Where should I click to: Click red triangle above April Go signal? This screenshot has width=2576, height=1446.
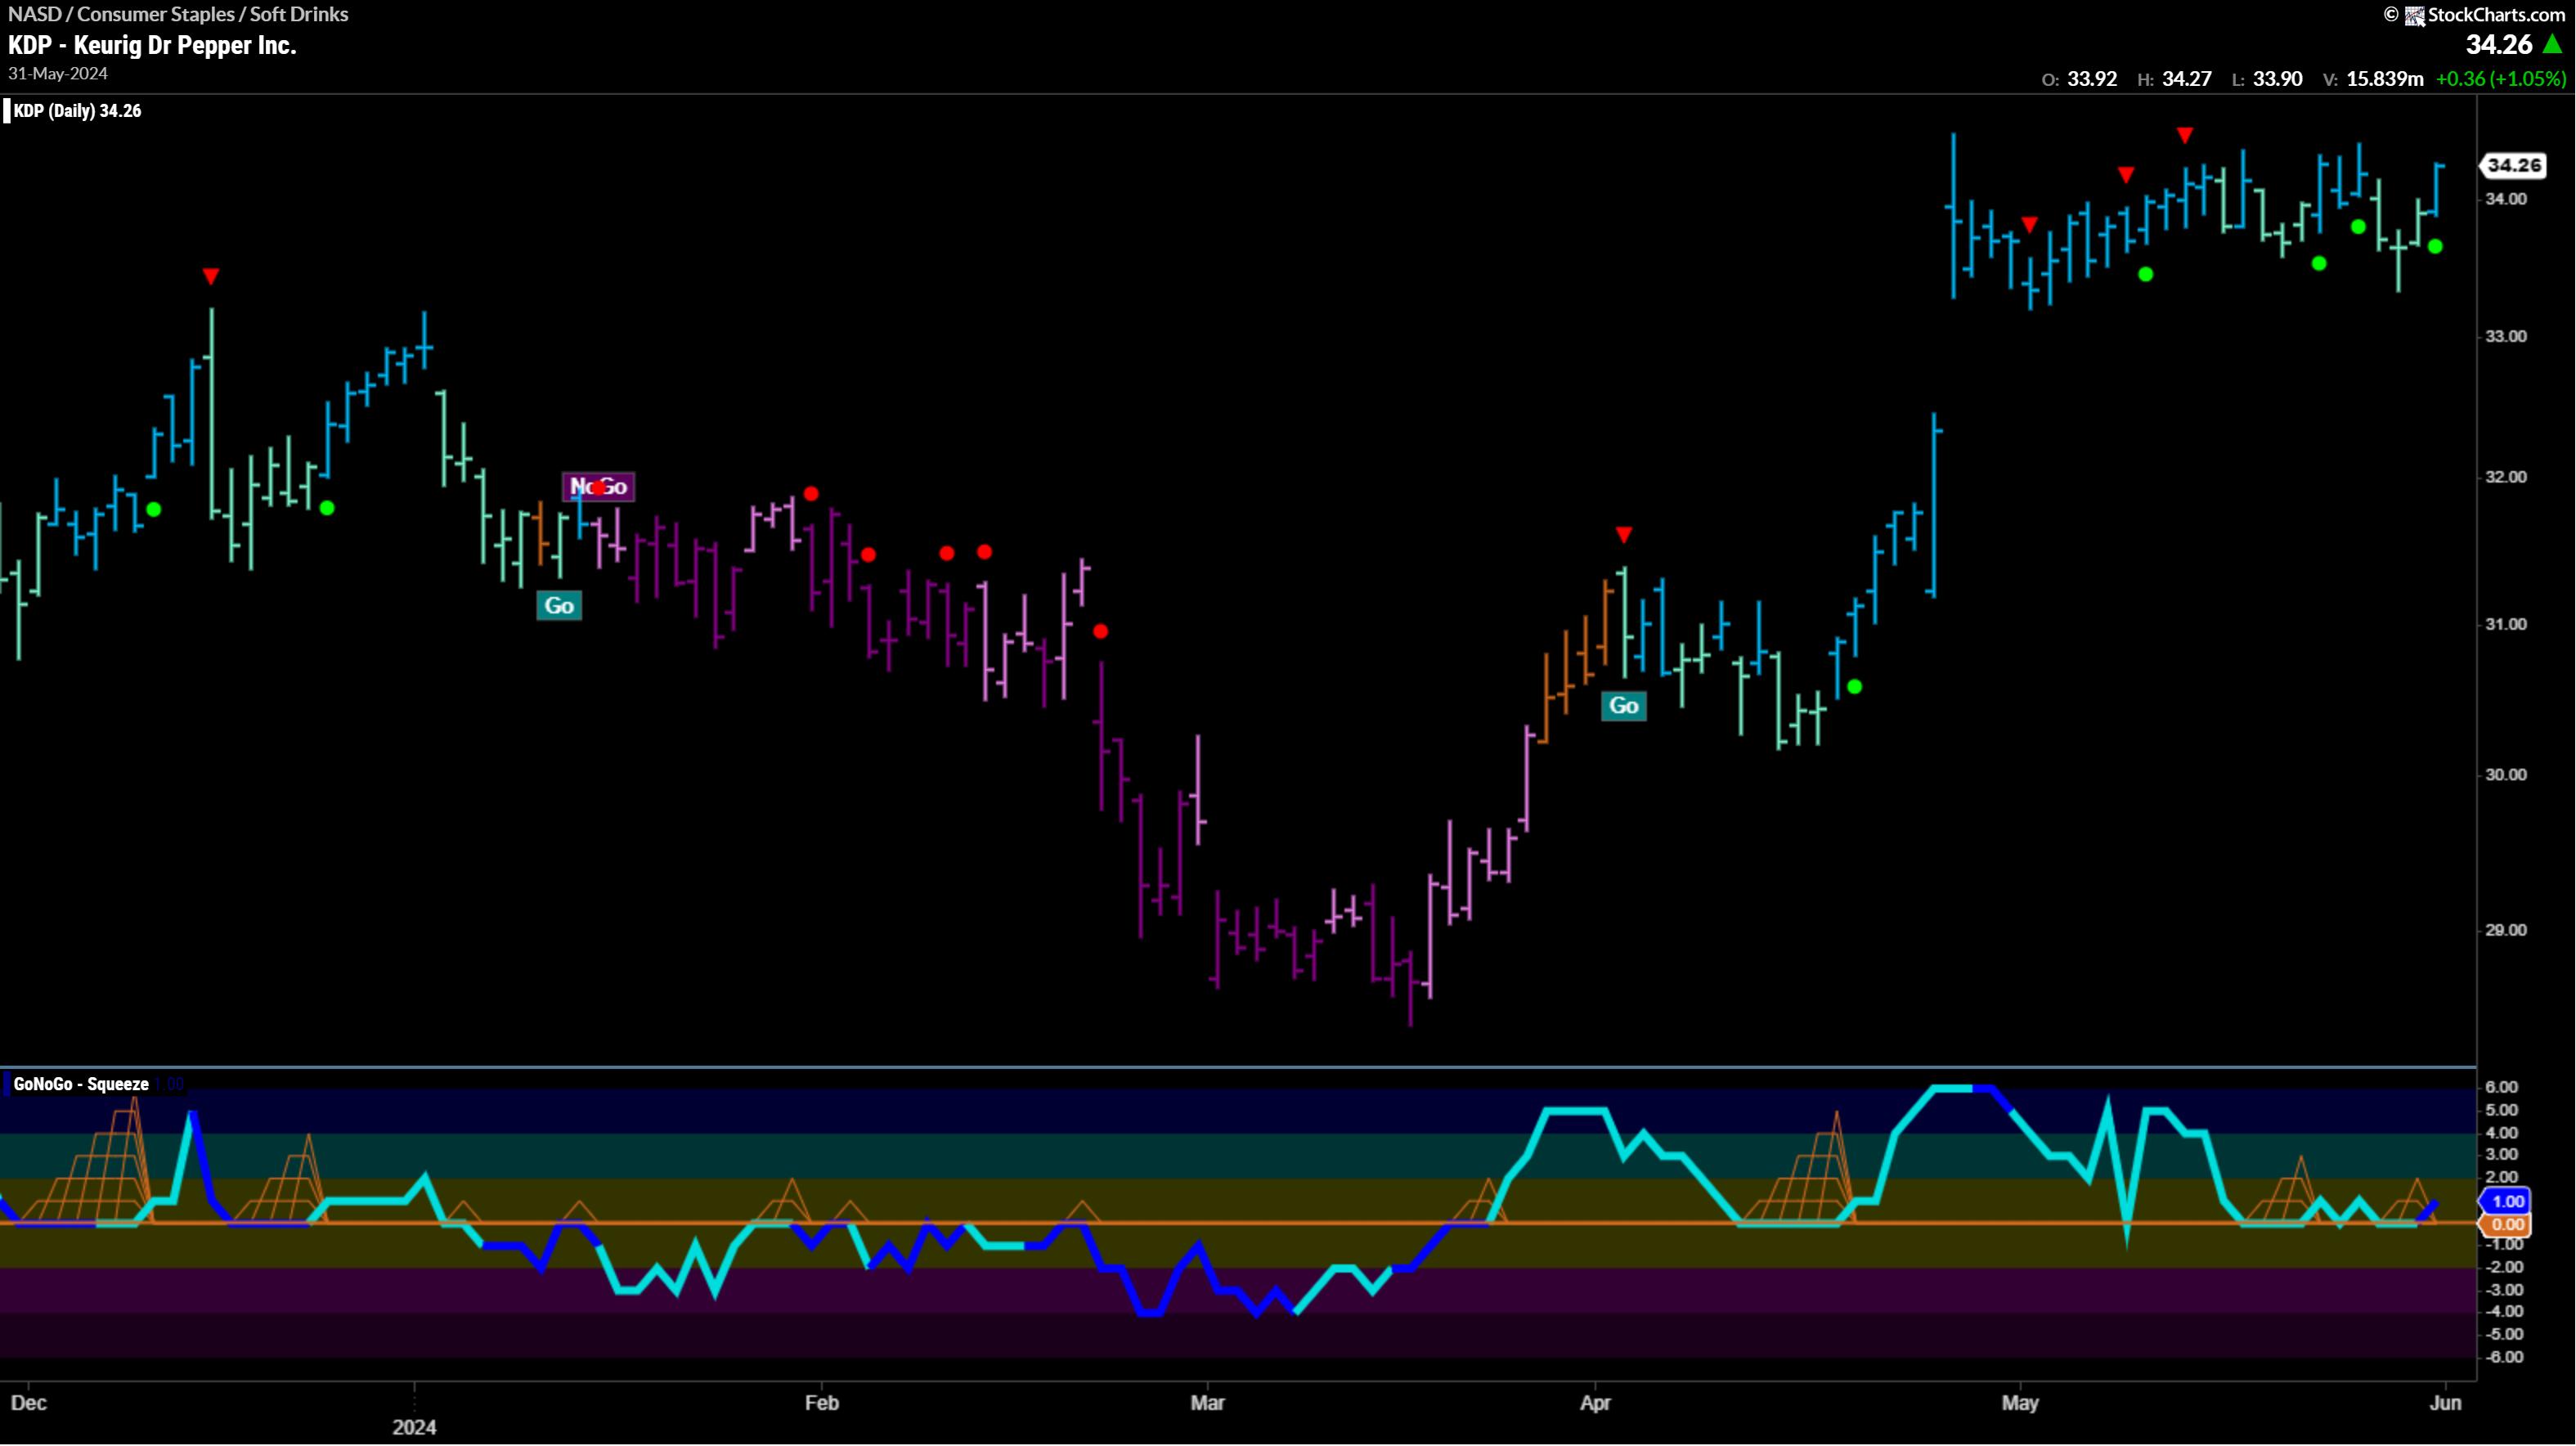point(1623,535)
